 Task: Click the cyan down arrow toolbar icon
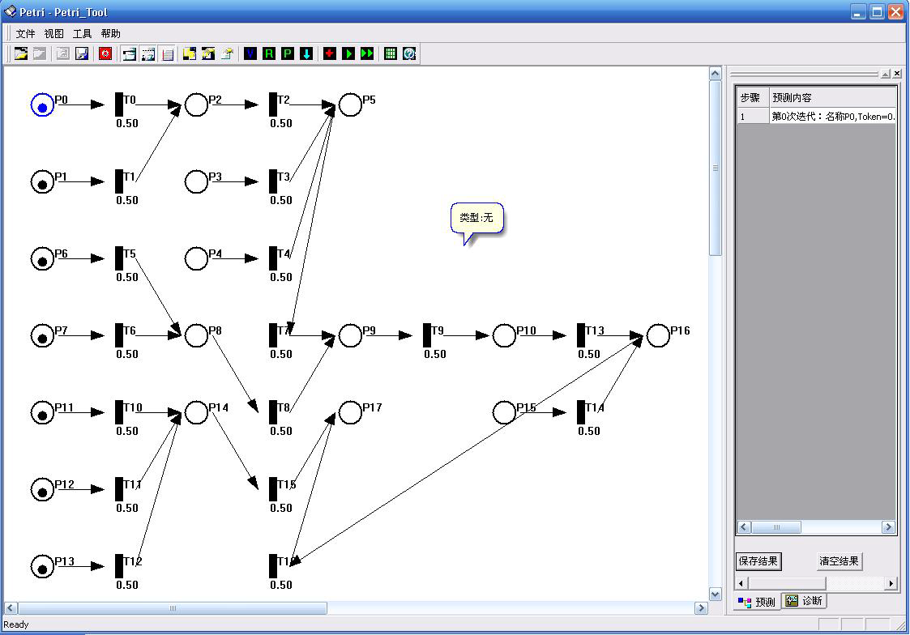(306, 53)
